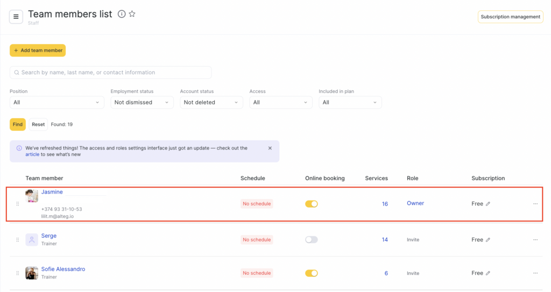The width and height of the screenshot is (551, 292).
Task: Open Subscription management
Action: (510, 17)
